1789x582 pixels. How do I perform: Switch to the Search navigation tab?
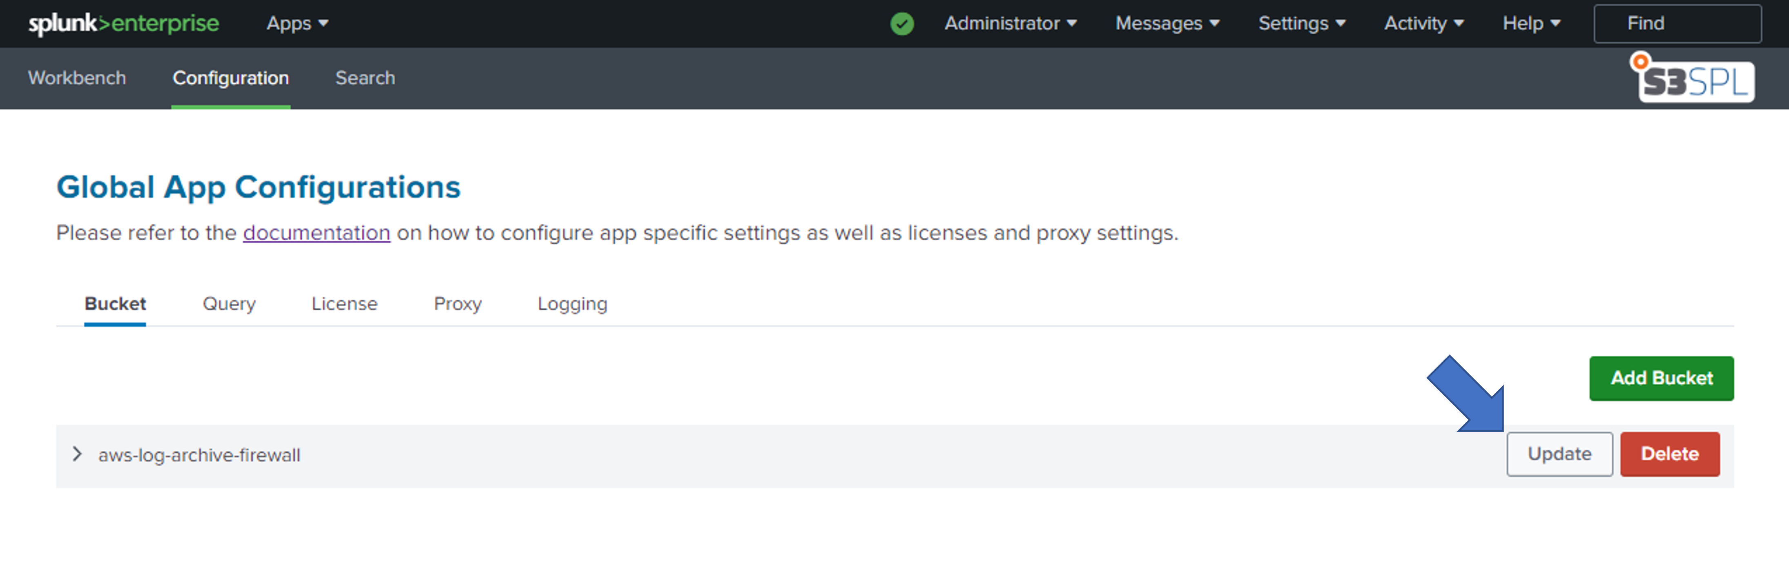[x=365, y=78]
